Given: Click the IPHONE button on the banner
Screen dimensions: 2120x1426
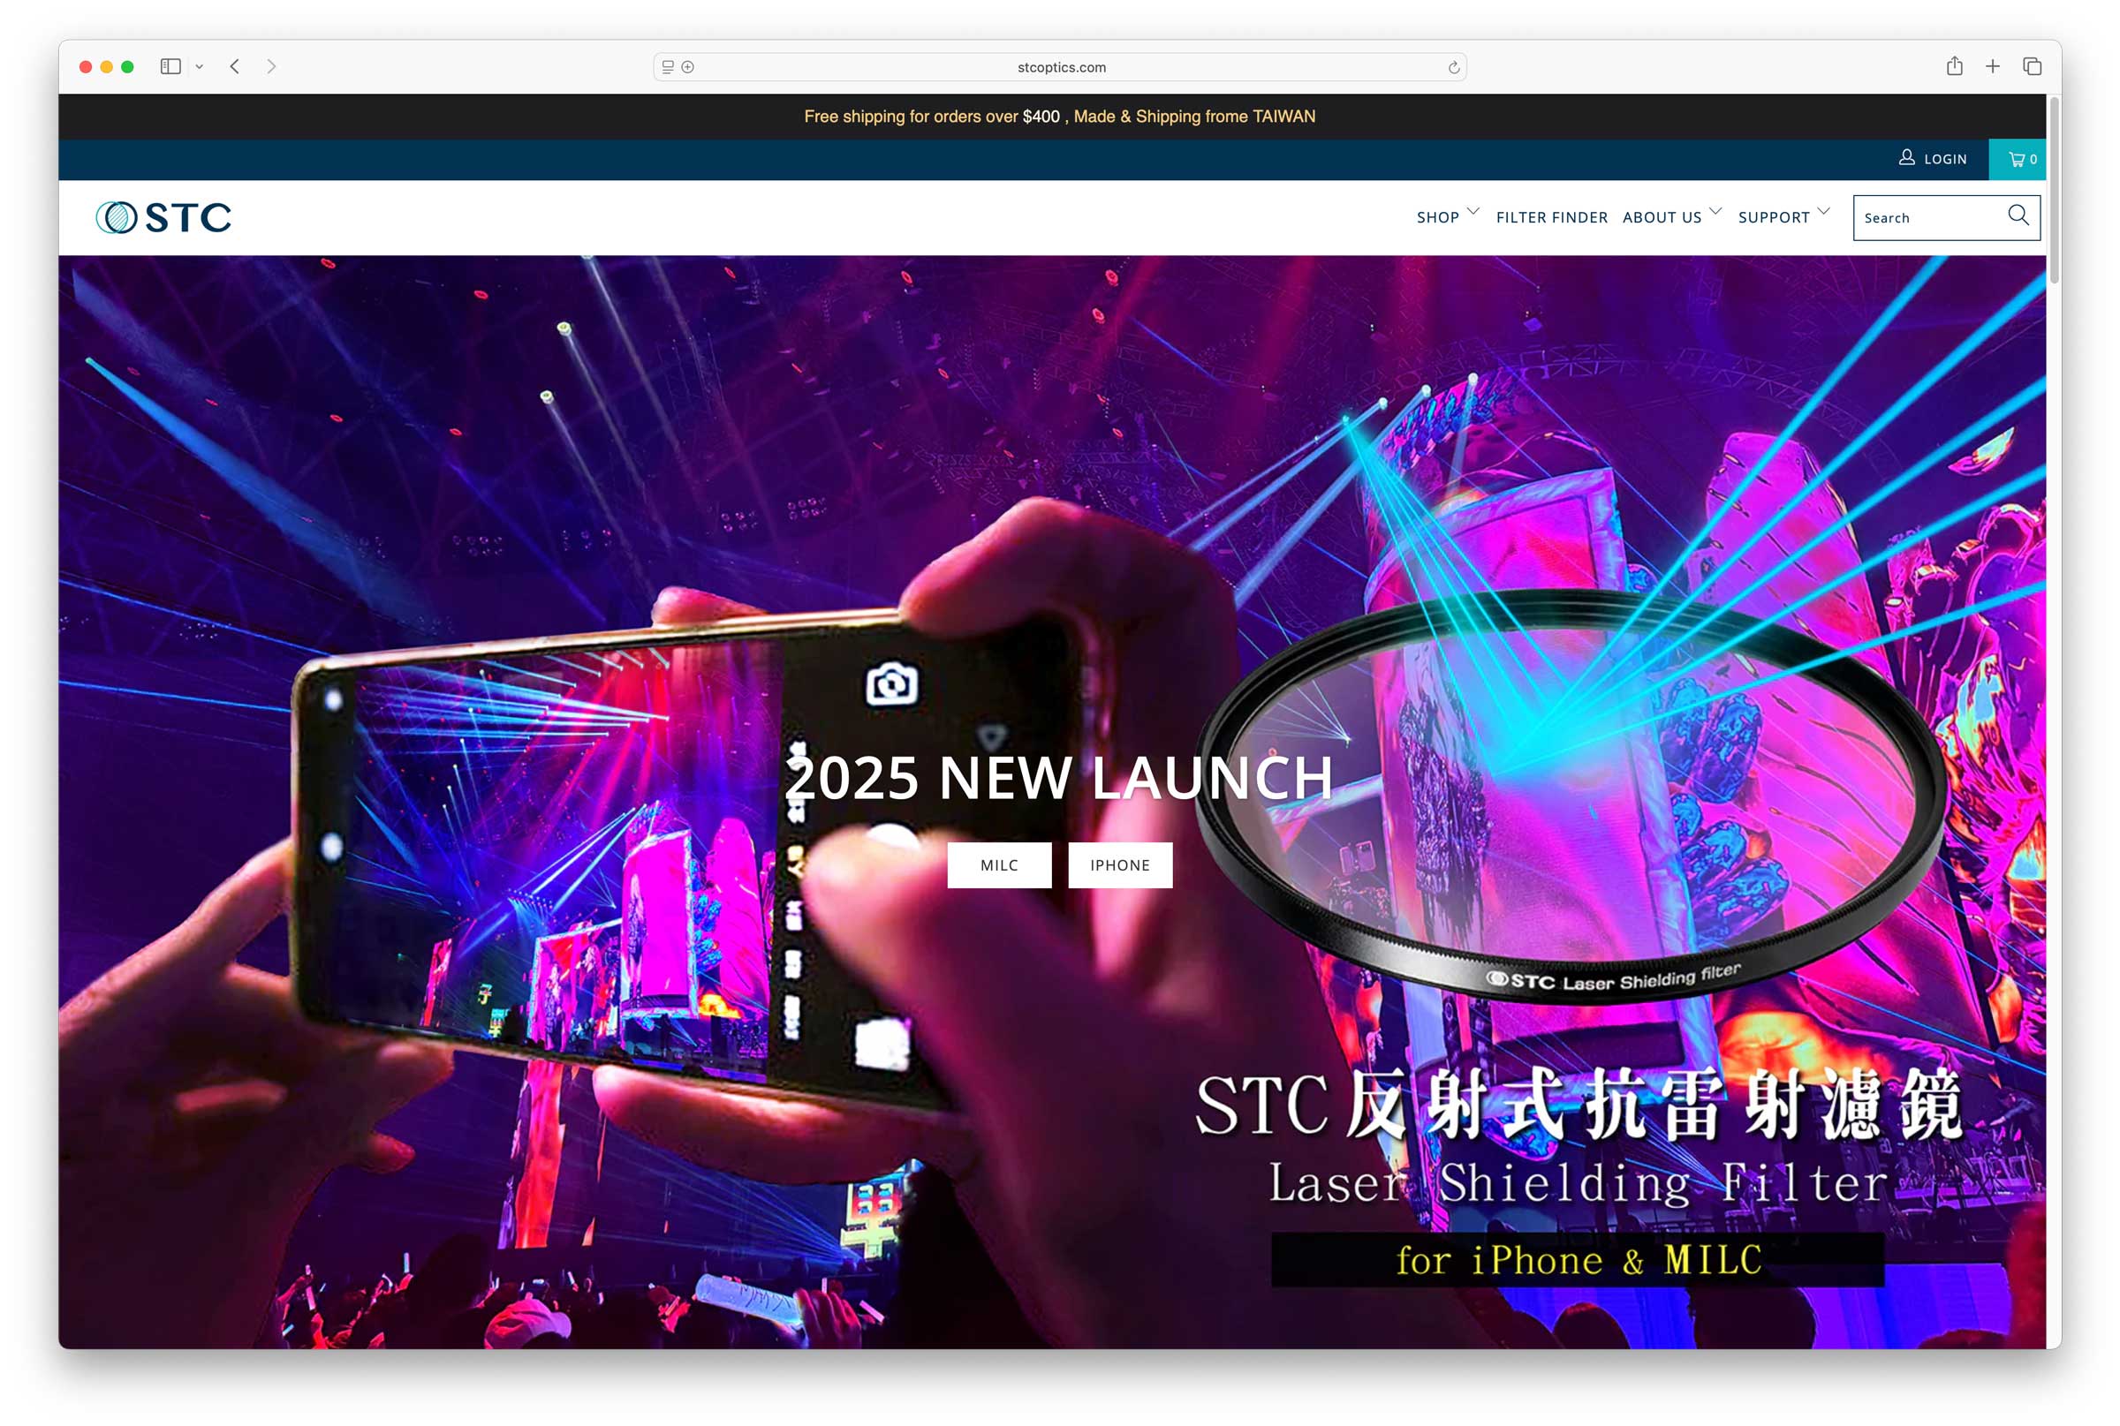Looking at the screenshot, I should click(x=1120, y=865).
